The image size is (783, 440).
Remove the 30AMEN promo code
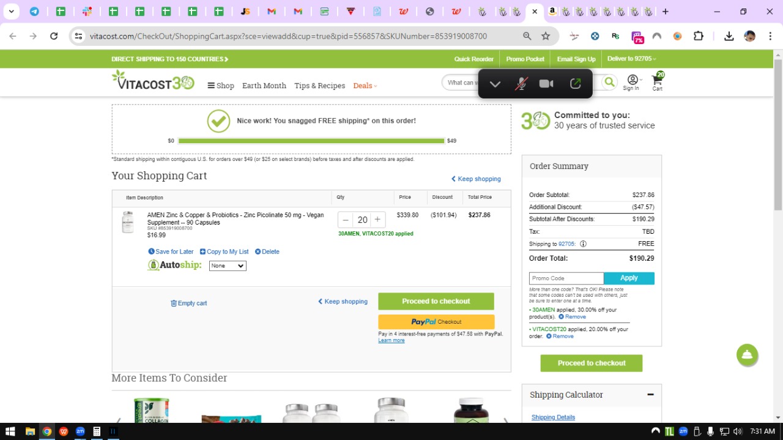tap(572, 317)
